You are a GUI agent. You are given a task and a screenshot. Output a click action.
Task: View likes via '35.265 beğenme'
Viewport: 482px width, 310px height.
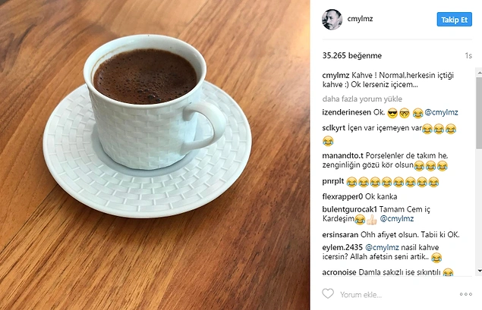[351, 55]
